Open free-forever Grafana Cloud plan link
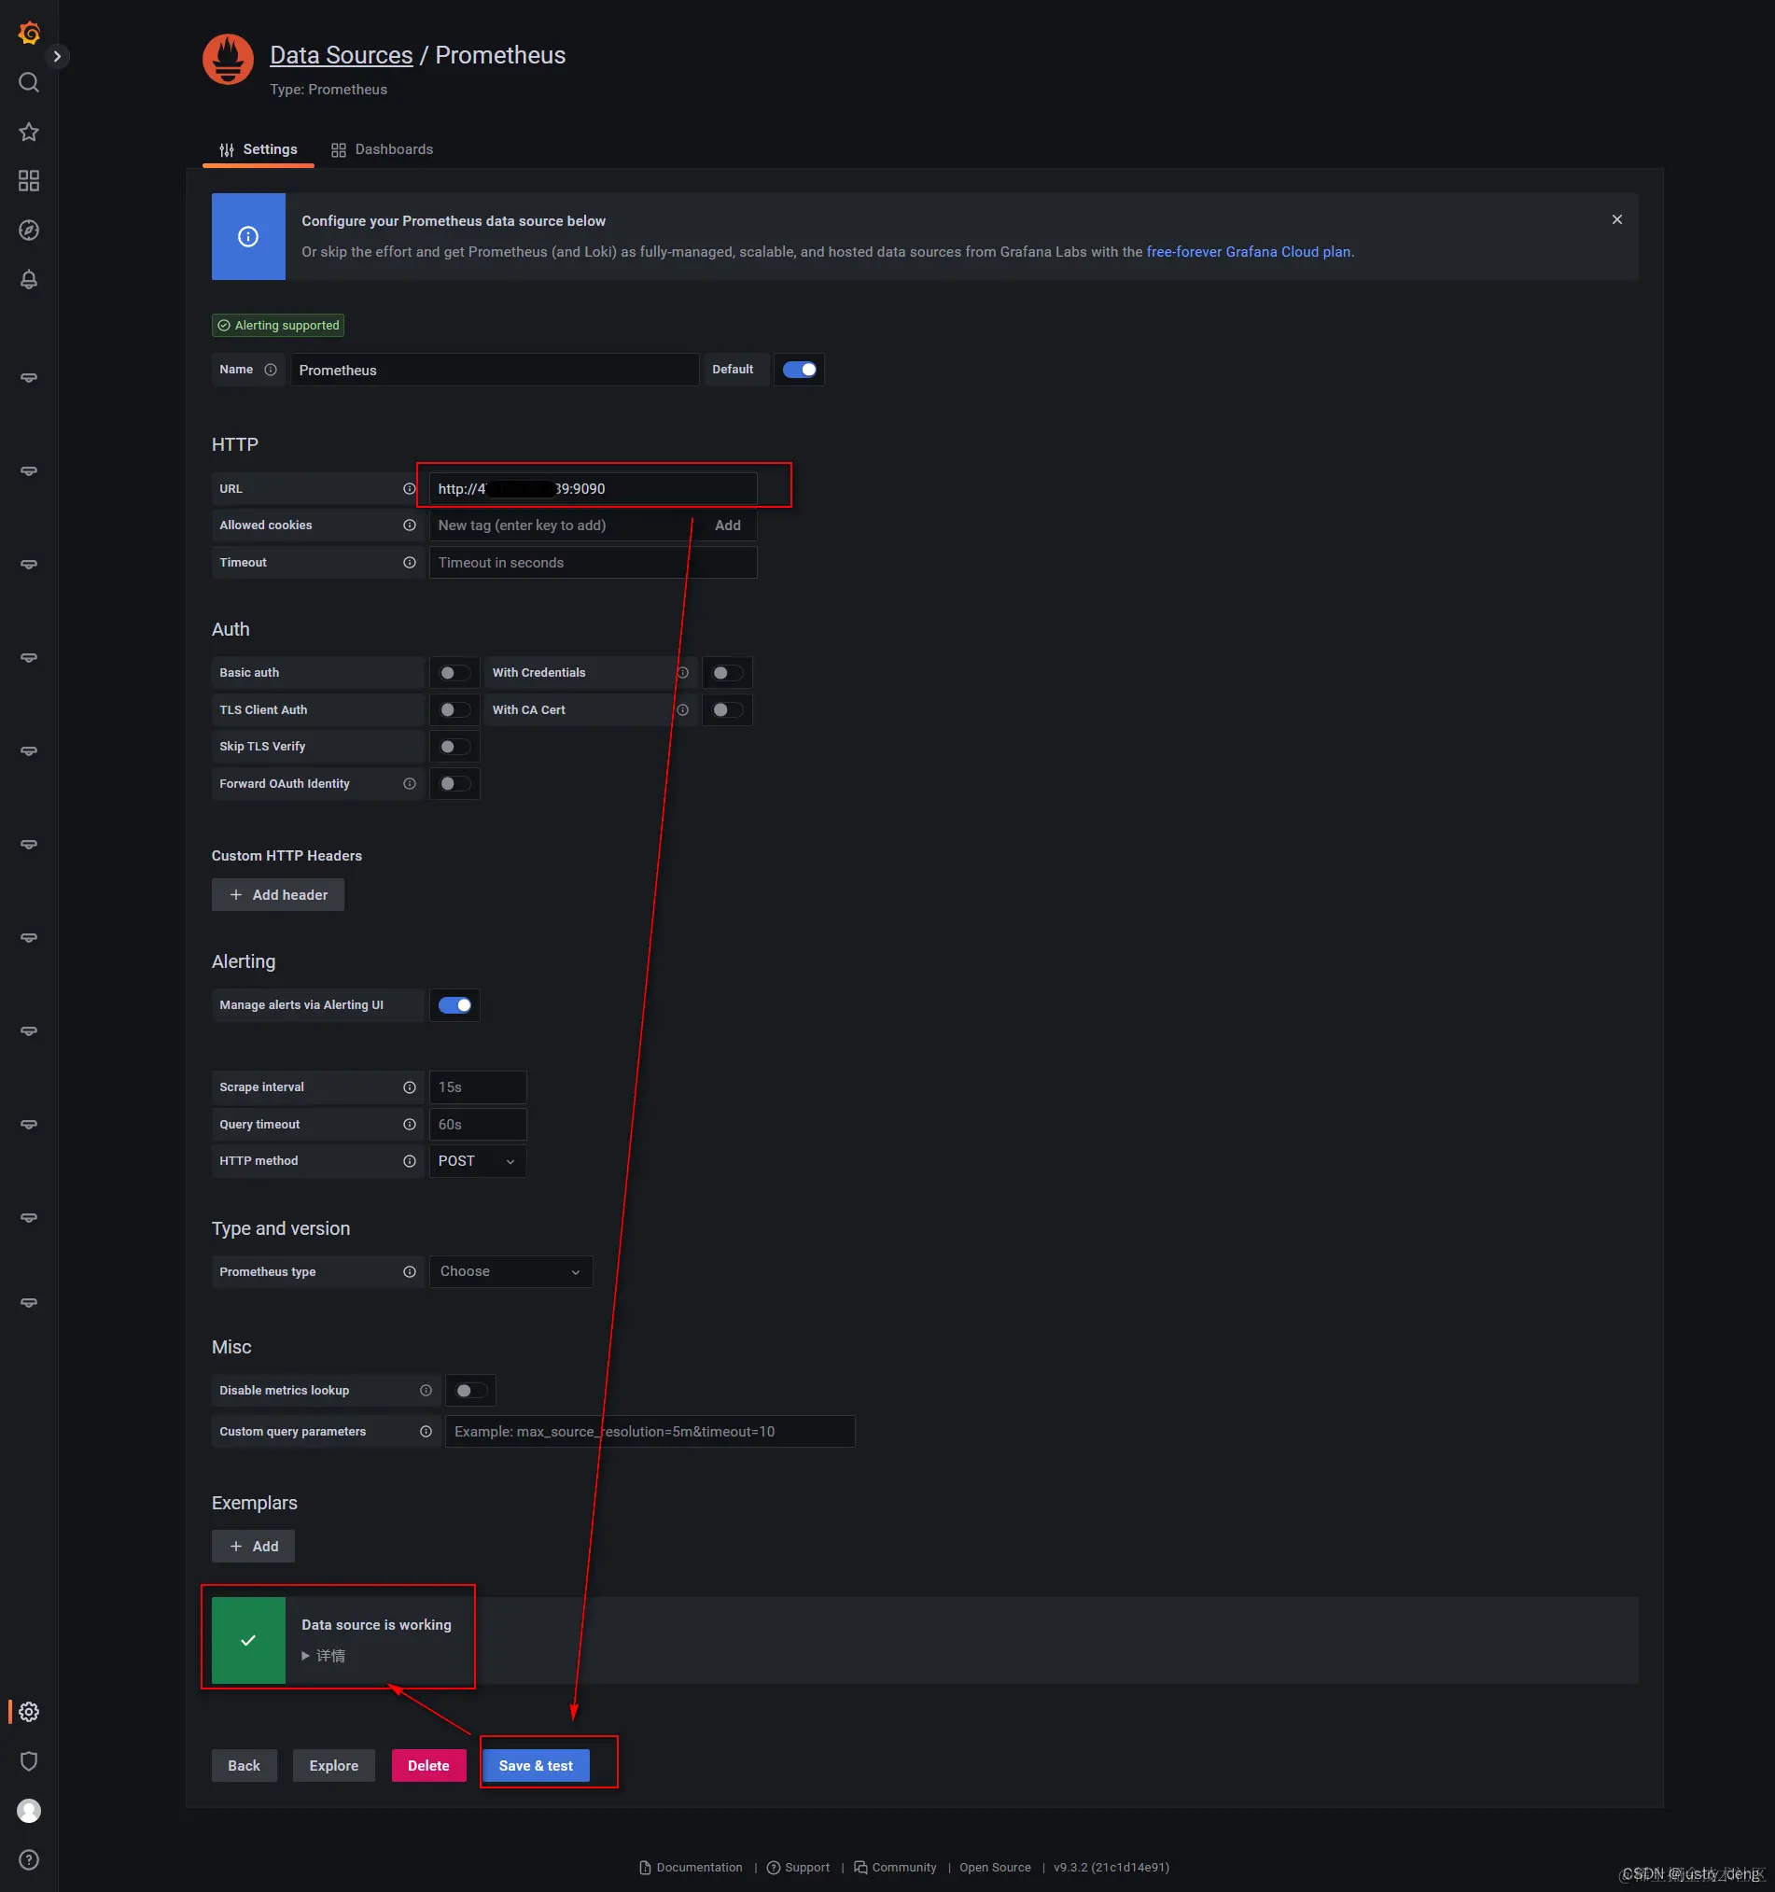 (x=1249, y=252)
